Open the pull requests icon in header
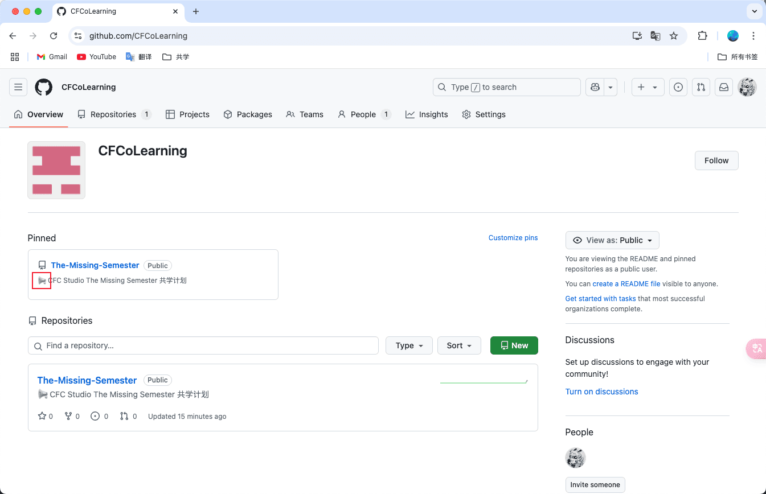 (701, 87)
